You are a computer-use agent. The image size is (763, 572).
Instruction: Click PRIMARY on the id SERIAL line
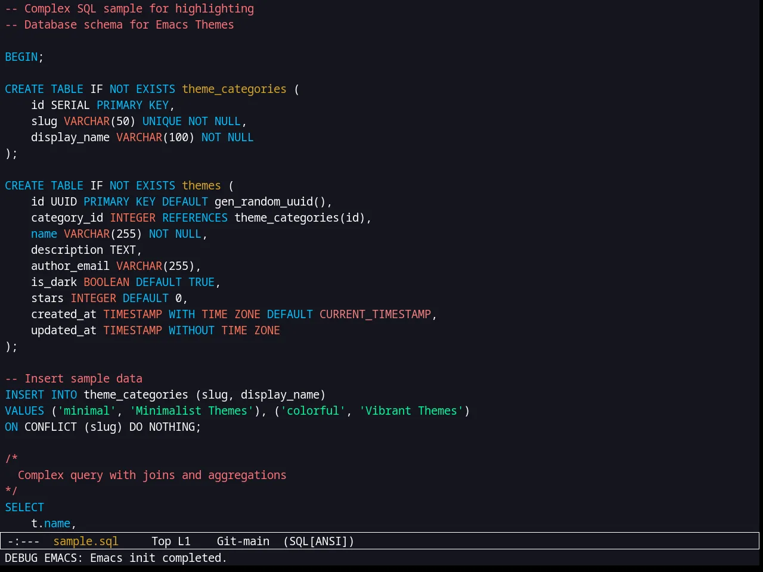coord(119,105)
